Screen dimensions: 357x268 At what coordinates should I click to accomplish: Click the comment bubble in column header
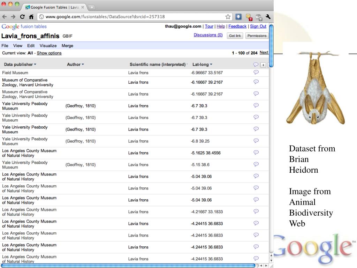[x=256, y=65]
